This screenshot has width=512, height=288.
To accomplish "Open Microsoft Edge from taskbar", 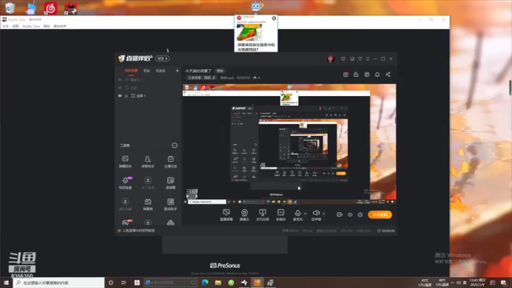I will 205,282.
